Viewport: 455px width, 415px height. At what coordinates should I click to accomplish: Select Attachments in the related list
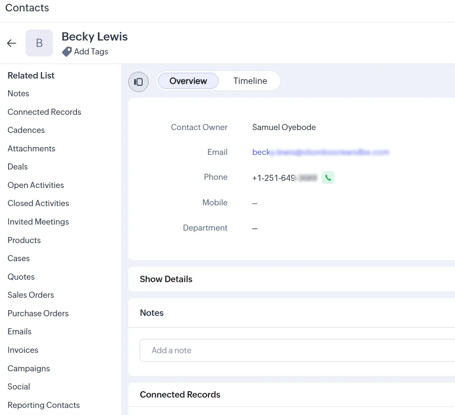click(x=32, y=149)
